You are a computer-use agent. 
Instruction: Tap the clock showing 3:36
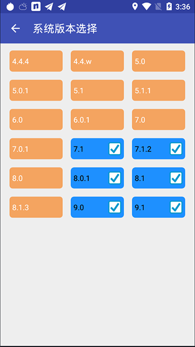coord(183,7)
